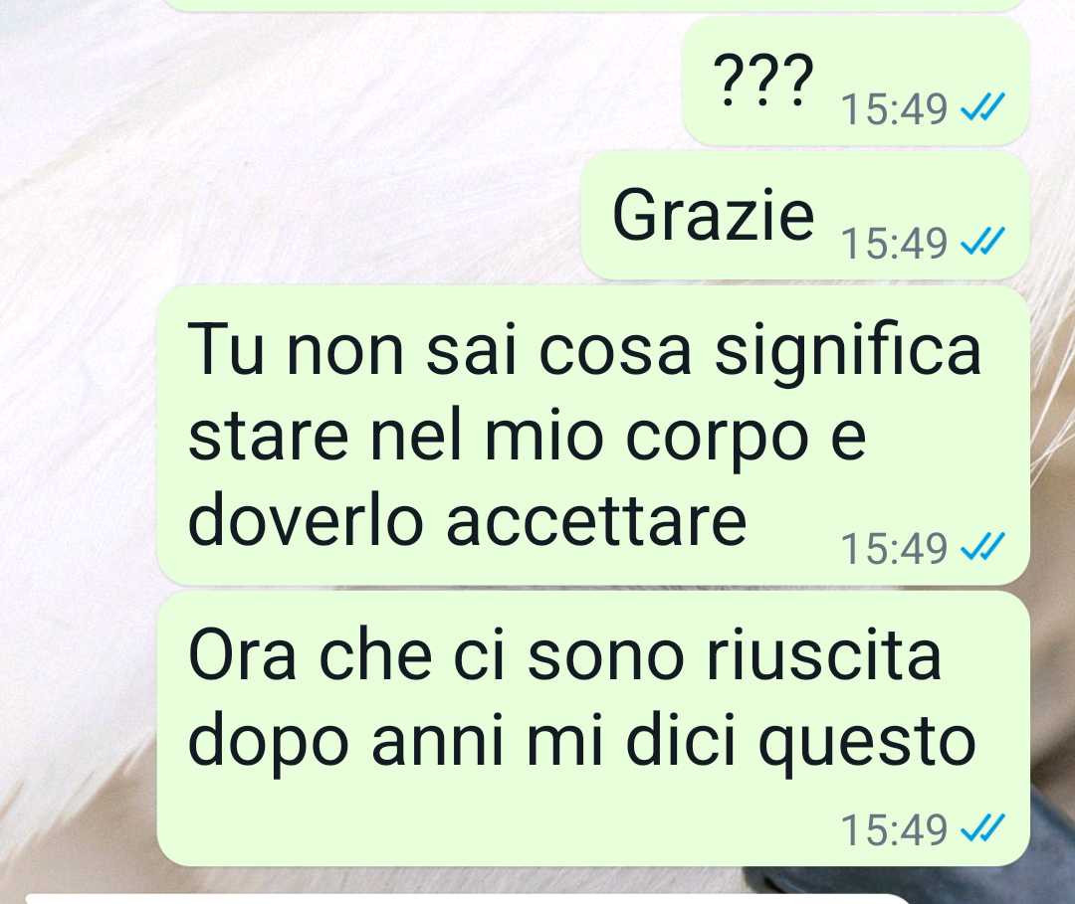Tap the word 'Grazie' text
The image size is (1075, 904).
714,215
